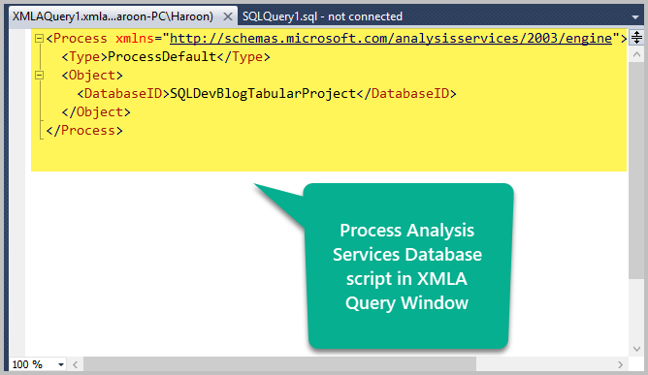Viewport: 648px width, 375px height.
Task: Click the vertical scrollbar down arrow
Action: [x=636, y=349]
